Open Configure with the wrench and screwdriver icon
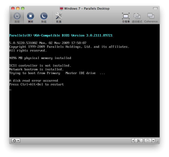169x157 pixels. [x=59, y=17]
